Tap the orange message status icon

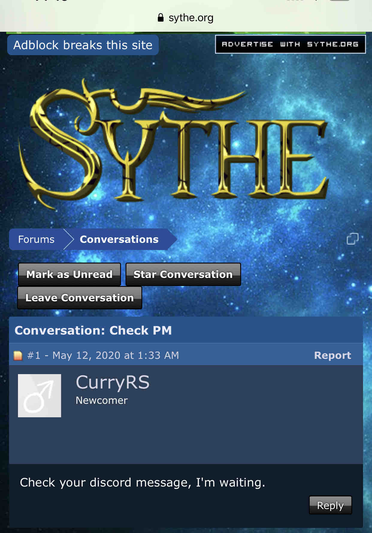pos(18,356)
